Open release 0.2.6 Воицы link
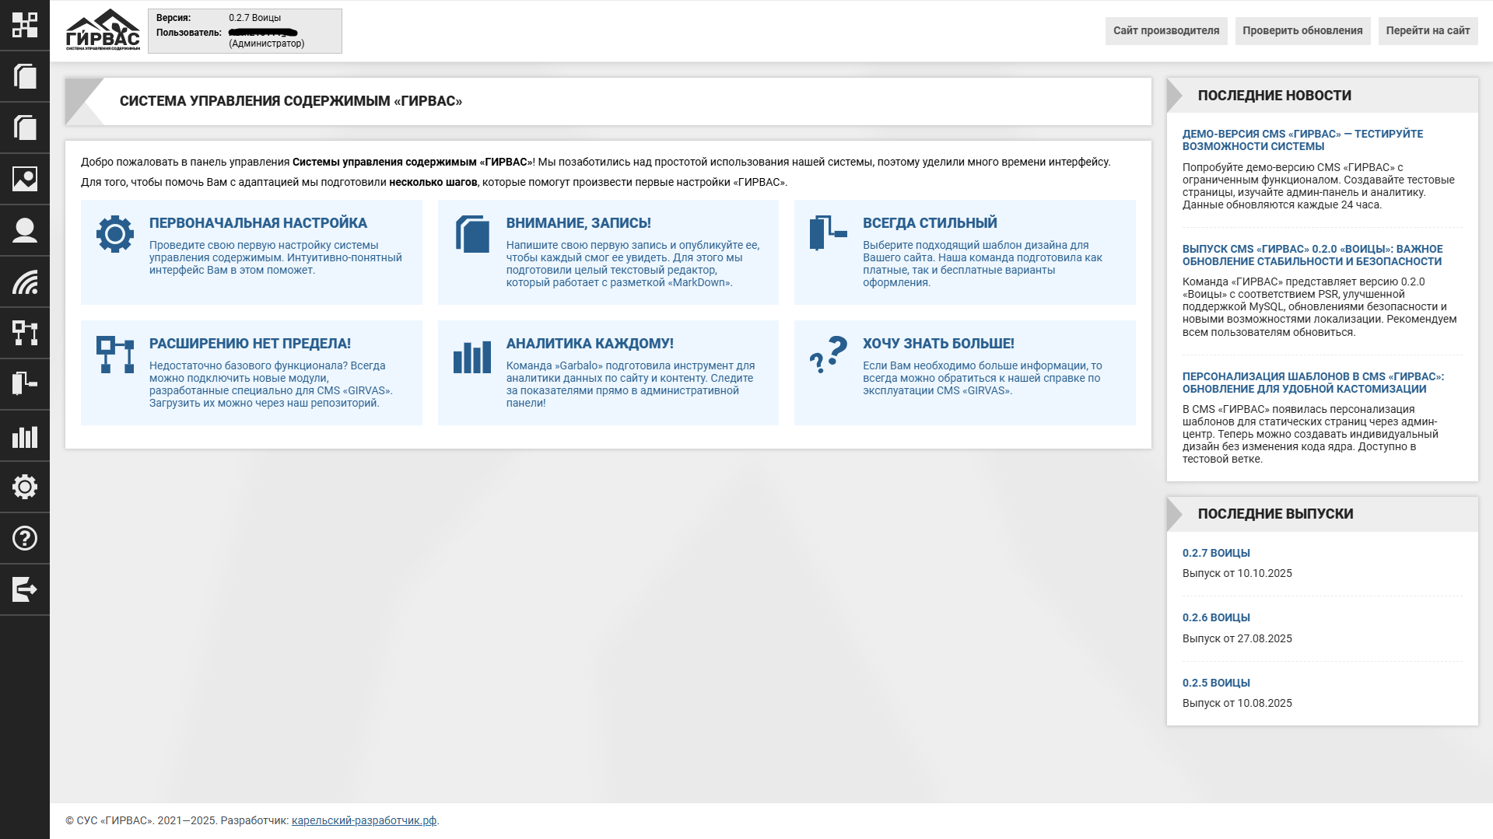 coord(1215,617)
